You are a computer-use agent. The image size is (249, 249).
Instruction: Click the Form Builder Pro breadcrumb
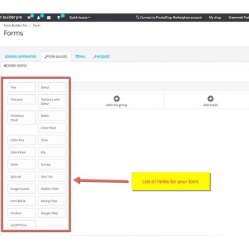pyautogui.click(x=15, y=26)
